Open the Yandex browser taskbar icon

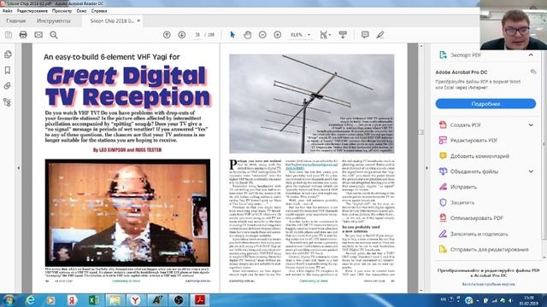pos(136,300)
